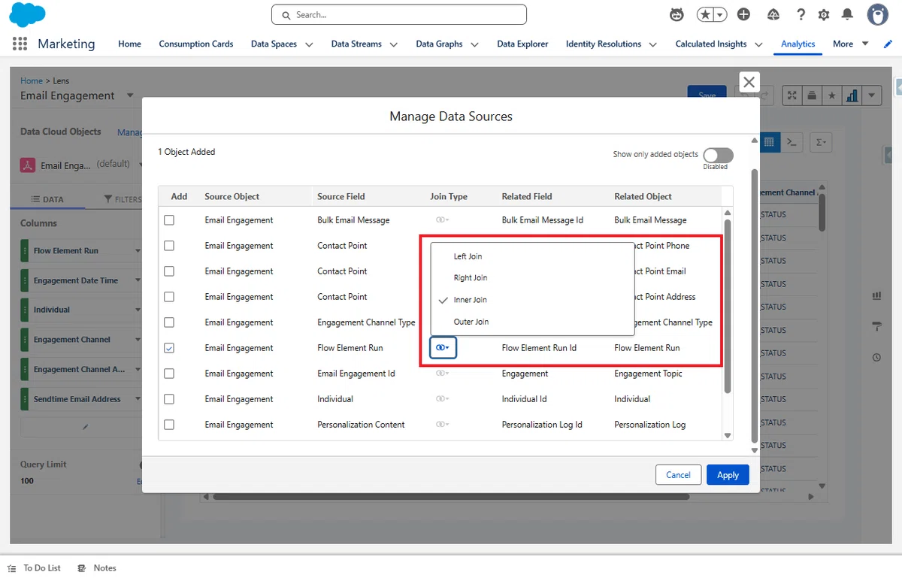Open the App Launcher grid icon
Screen dimensions: 902x578
(x=20, y=44)
